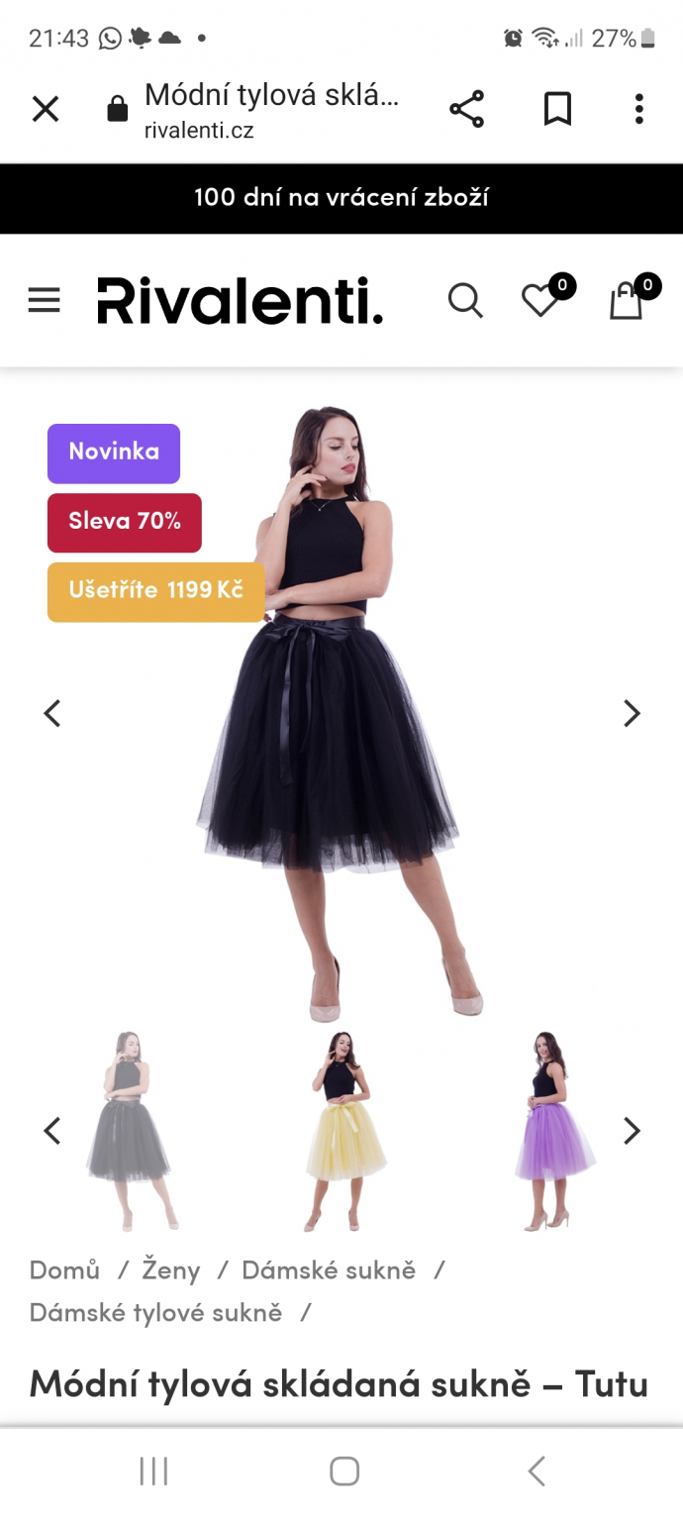683x1518 pixels.
Task: Open Dámské sukně breadcrumb category
Action: tap(329, 1269)
